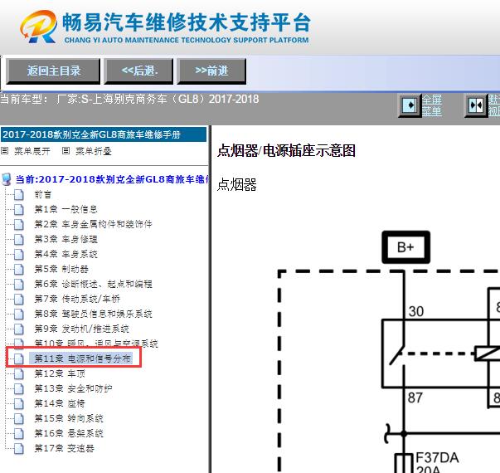Image resolution: width=500 pixels, height=473 pixels.
Task: Click the page icon beside 第3章
Action: 19,239
